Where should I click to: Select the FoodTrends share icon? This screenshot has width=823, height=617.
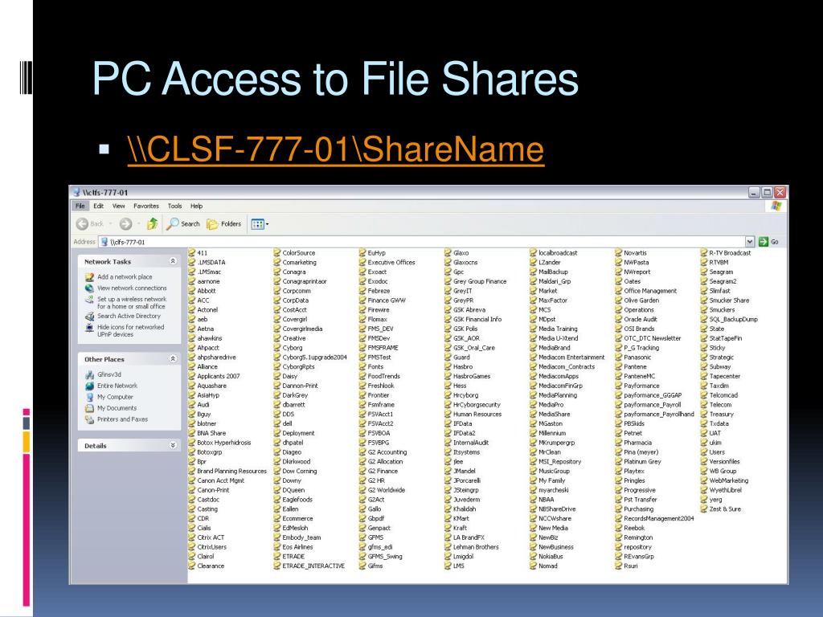(x=362, y=376)
